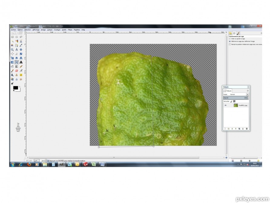Select the Shear tool
Viewport: 270px width, 203px height.
(x=17, y=58)
